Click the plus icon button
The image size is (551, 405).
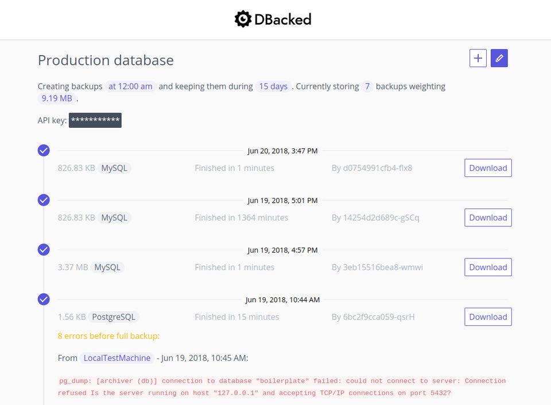point(478,58)
